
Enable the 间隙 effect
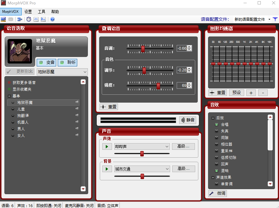[x=217, y=138]
